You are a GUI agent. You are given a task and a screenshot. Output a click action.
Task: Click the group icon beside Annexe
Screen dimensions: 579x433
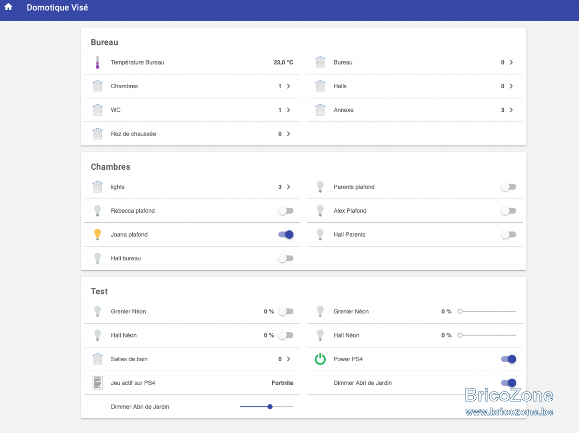pos(320,110)
